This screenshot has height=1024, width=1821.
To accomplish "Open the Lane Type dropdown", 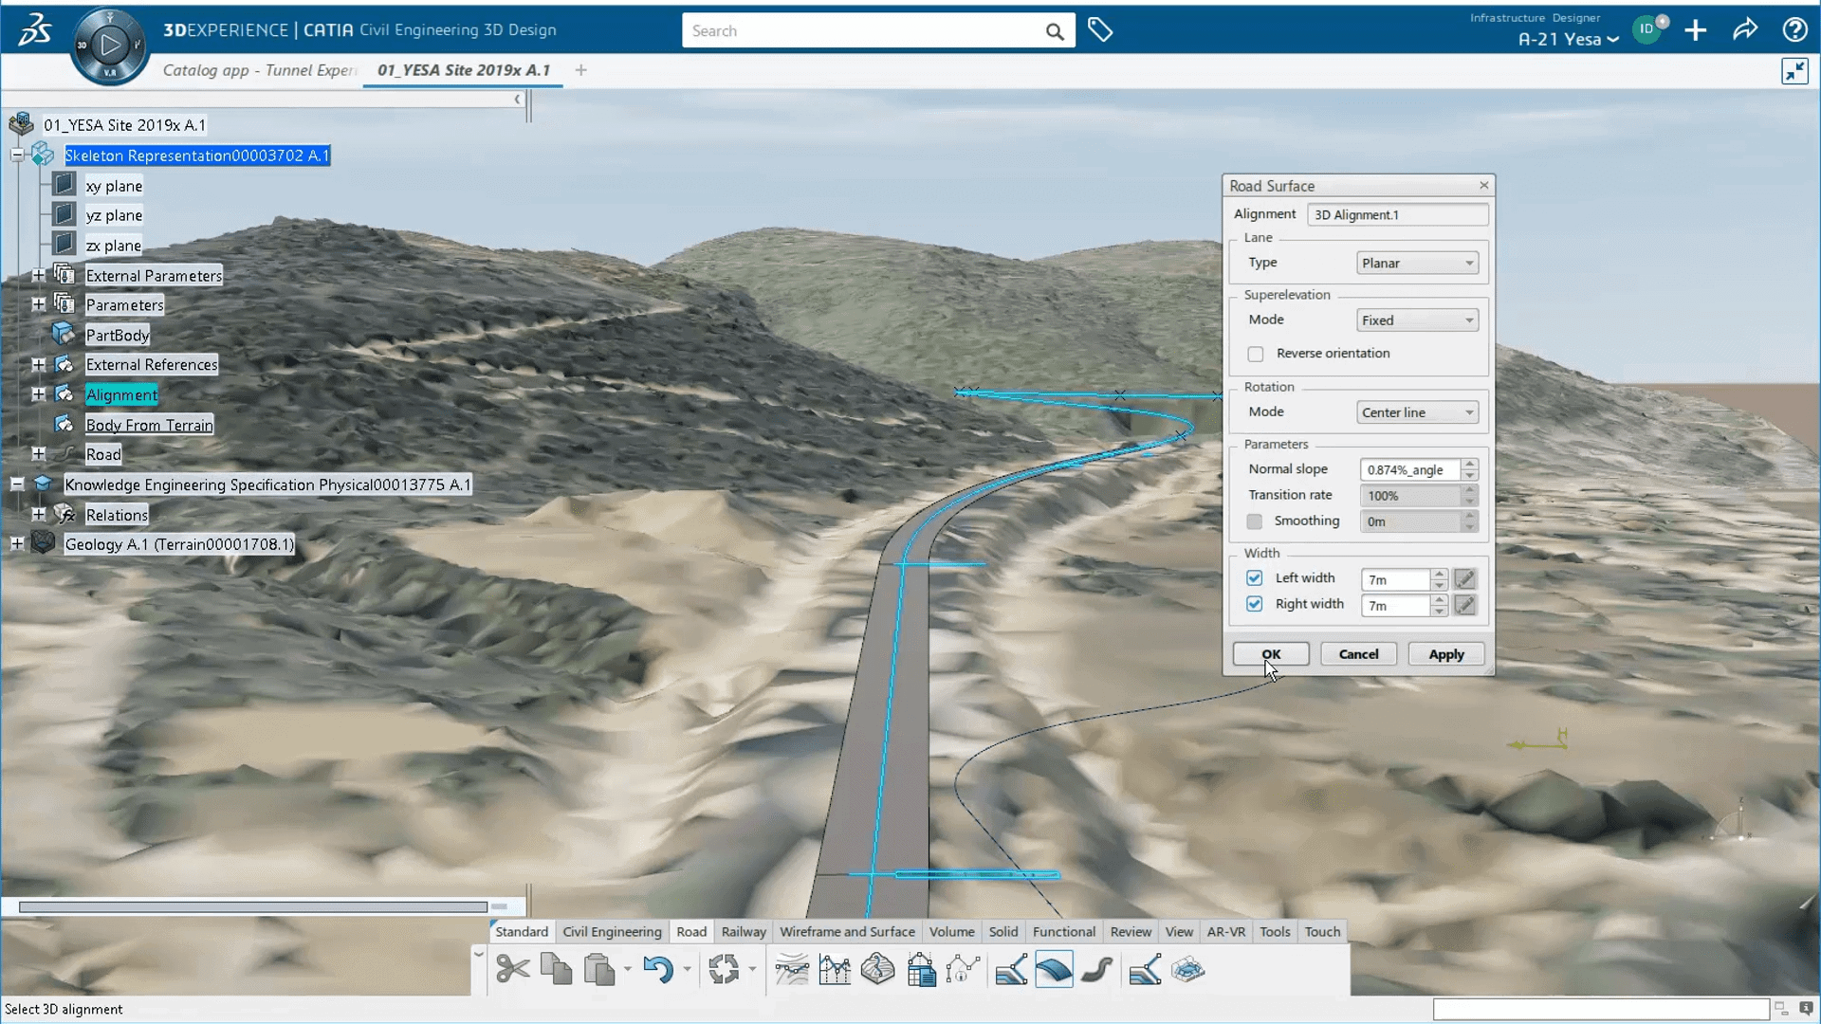I will click(1417, 264).
